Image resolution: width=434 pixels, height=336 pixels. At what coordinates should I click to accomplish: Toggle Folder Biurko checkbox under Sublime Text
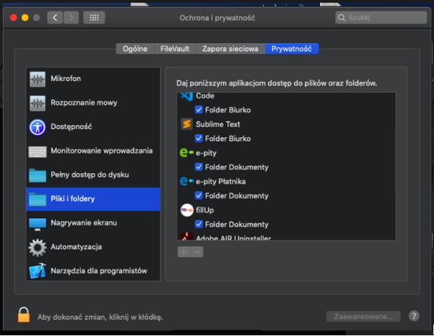point(199,139)
